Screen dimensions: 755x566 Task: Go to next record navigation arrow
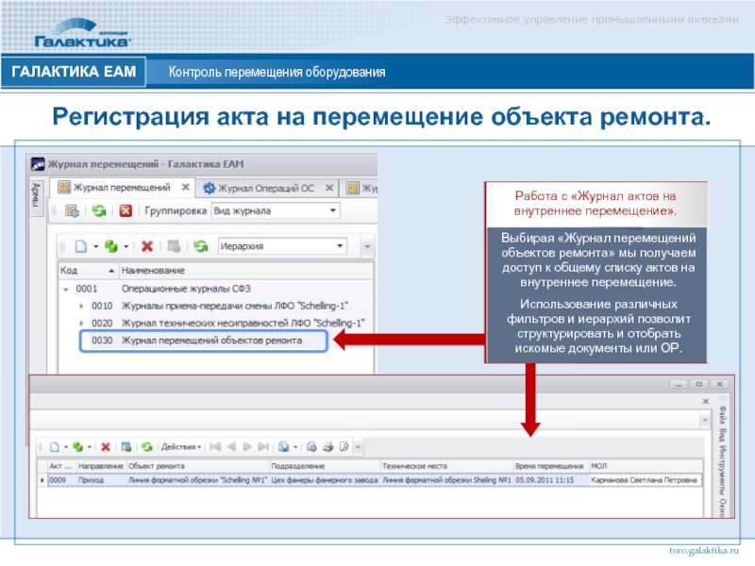(247, 447)
